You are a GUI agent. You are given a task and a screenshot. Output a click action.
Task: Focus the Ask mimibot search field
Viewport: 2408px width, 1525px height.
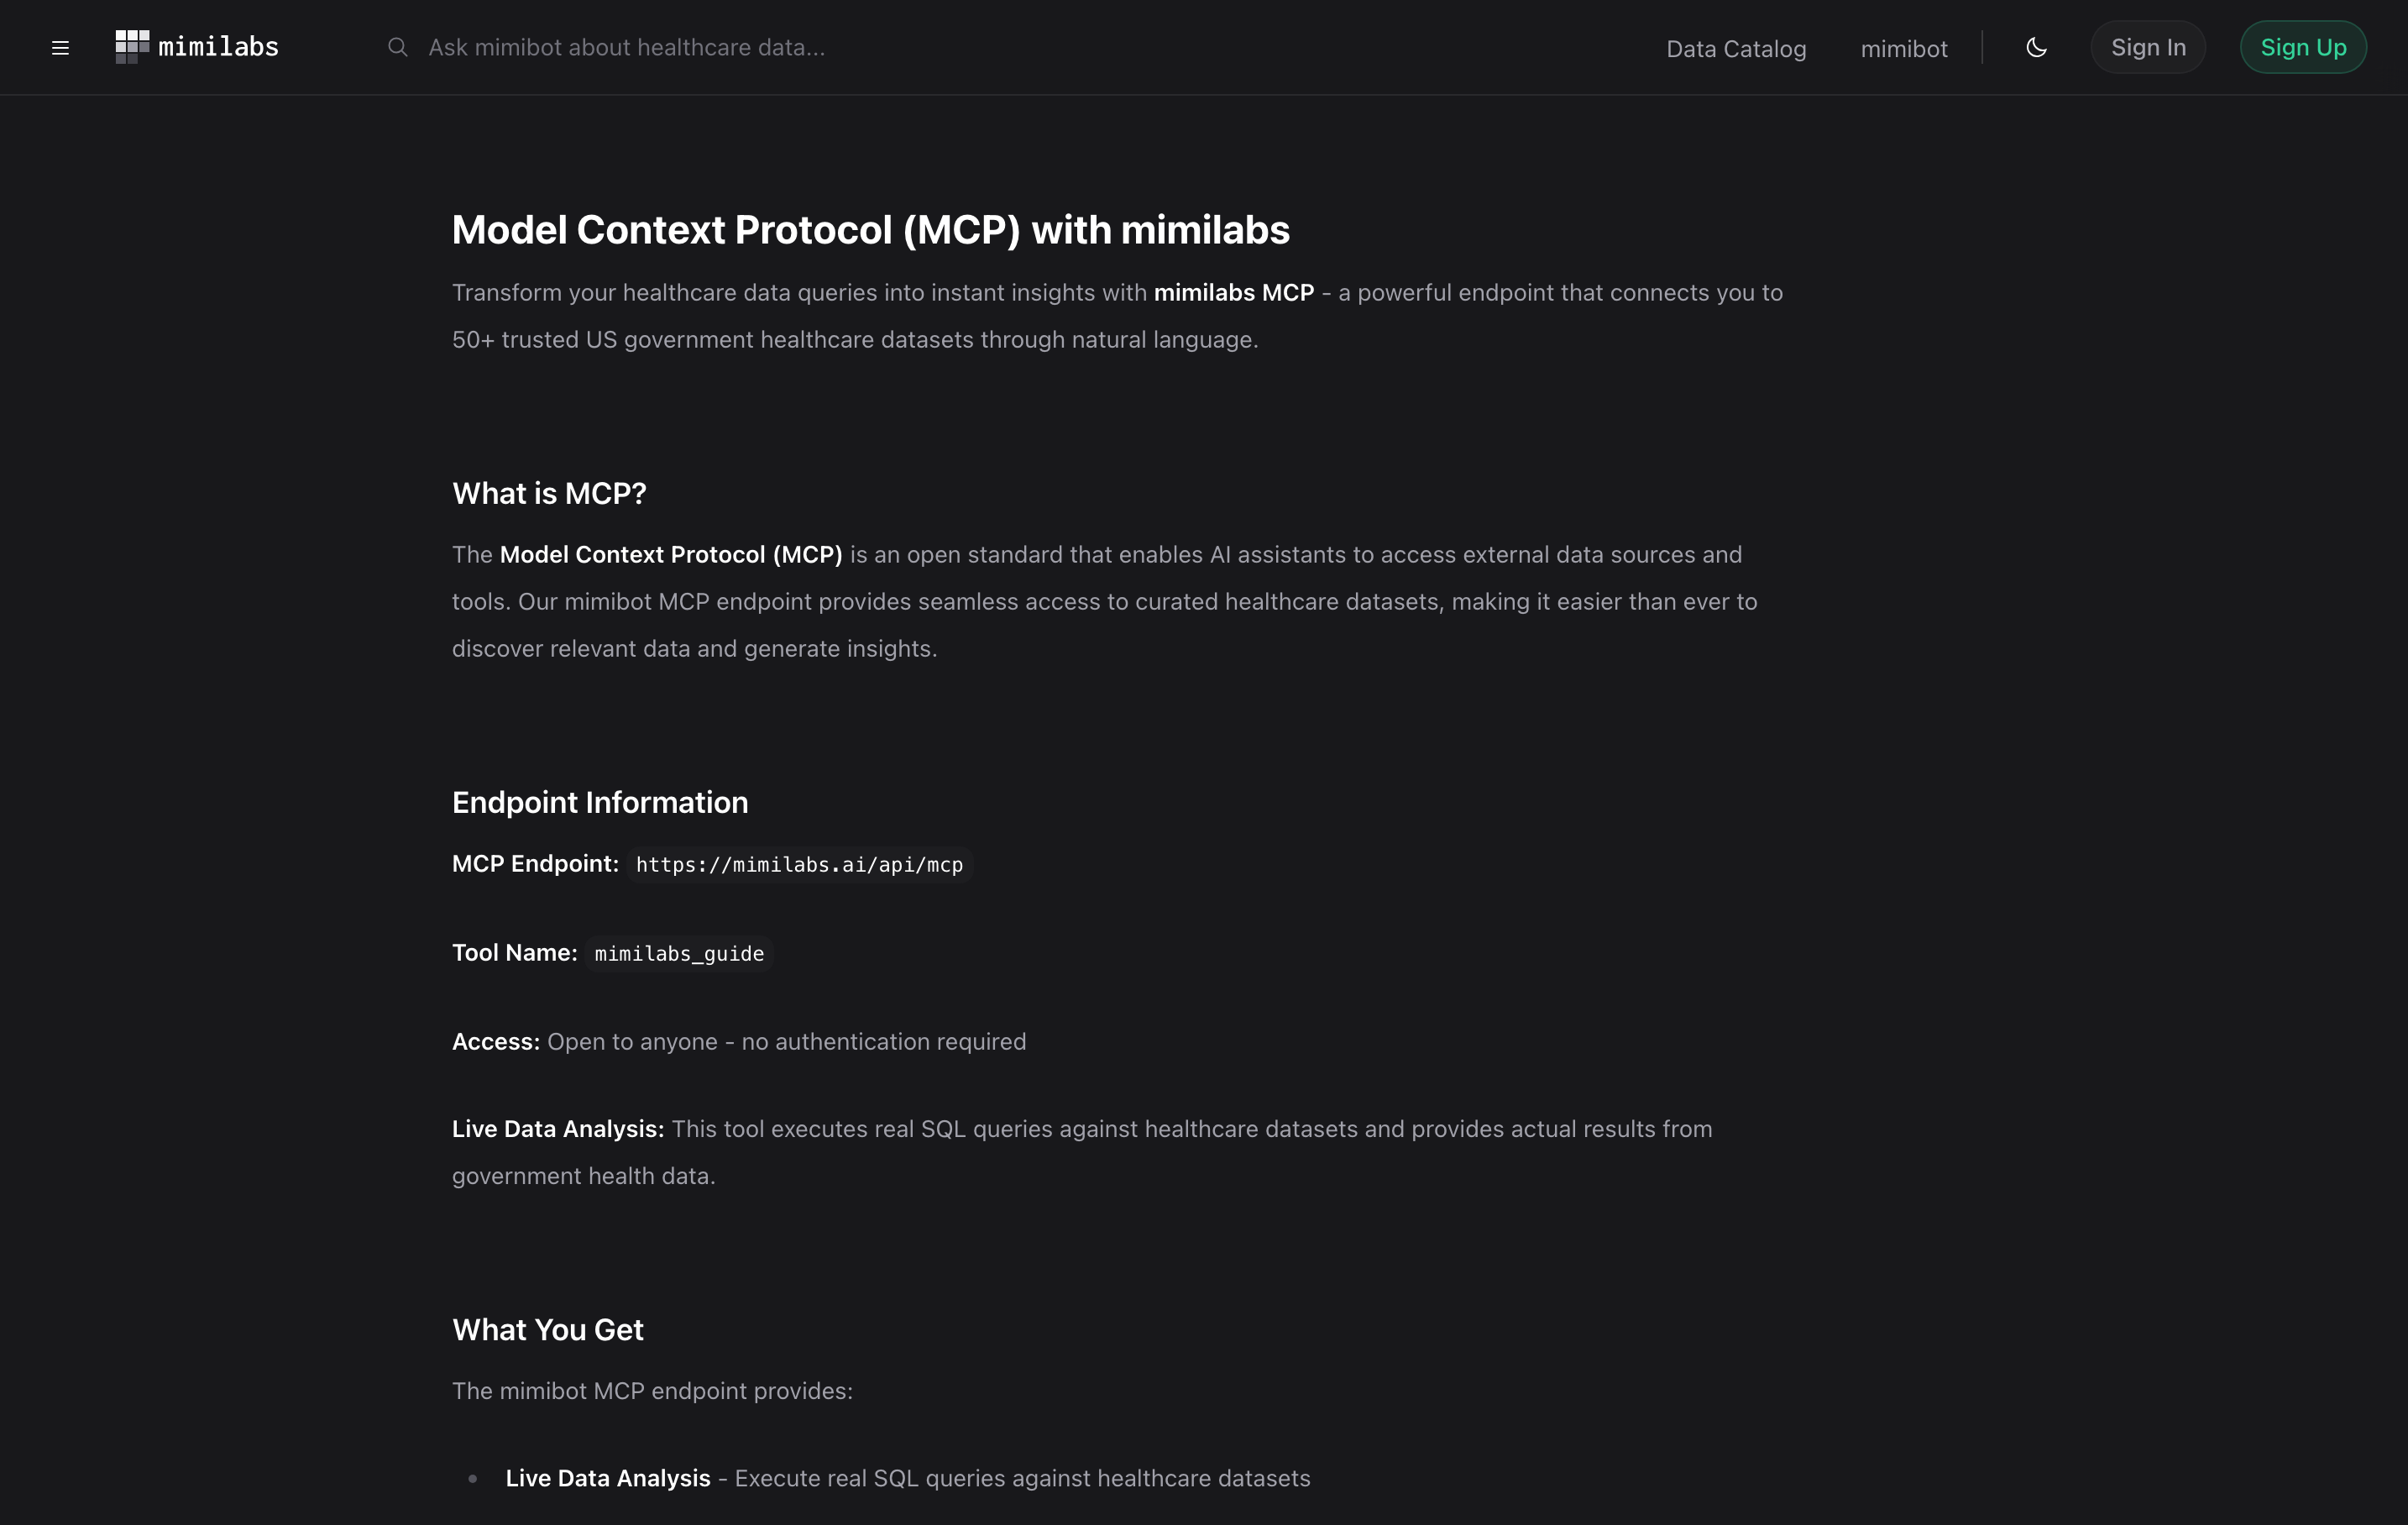pyautogui.click(x=627, y=47)
